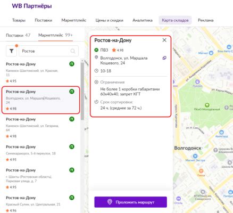
Task: Click the orange star rating 4.98 in card
Action: 118,50
